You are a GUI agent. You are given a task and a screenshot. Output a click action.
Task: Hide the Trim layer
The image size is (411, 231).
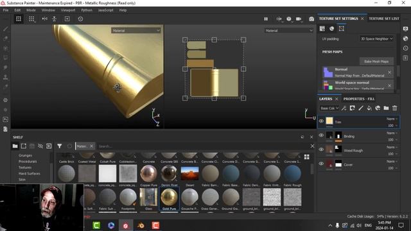321,121
